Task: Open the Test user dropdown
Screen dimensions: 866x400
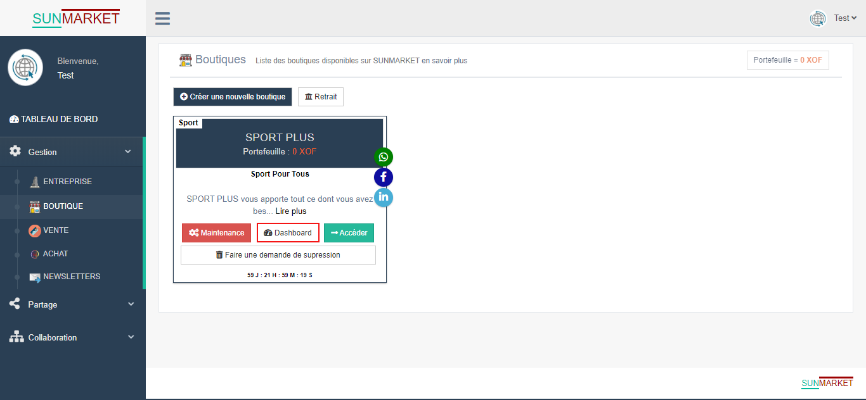Action: tap(845, 18)
